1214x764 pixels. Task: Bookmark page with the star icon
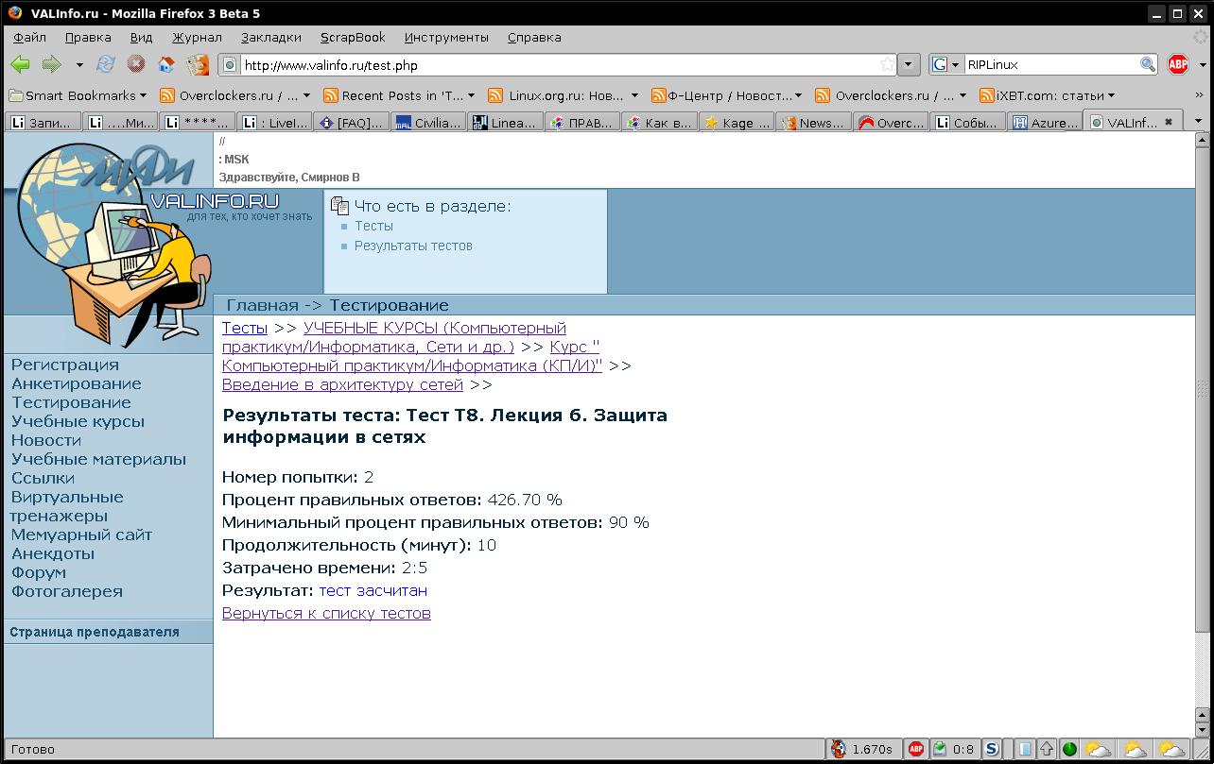click(887, 65)
